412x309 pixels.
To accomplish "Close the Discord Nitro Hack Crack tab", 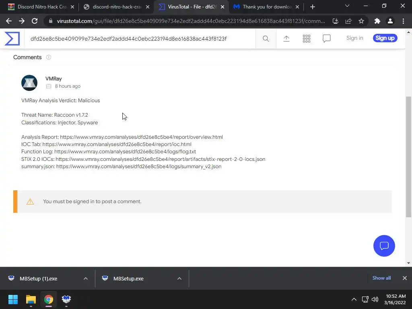I will pos(72,7).
